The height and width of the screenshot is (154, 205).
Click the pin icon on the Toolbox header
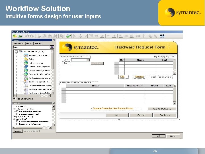pyautogui.click(x=54, y=40)
